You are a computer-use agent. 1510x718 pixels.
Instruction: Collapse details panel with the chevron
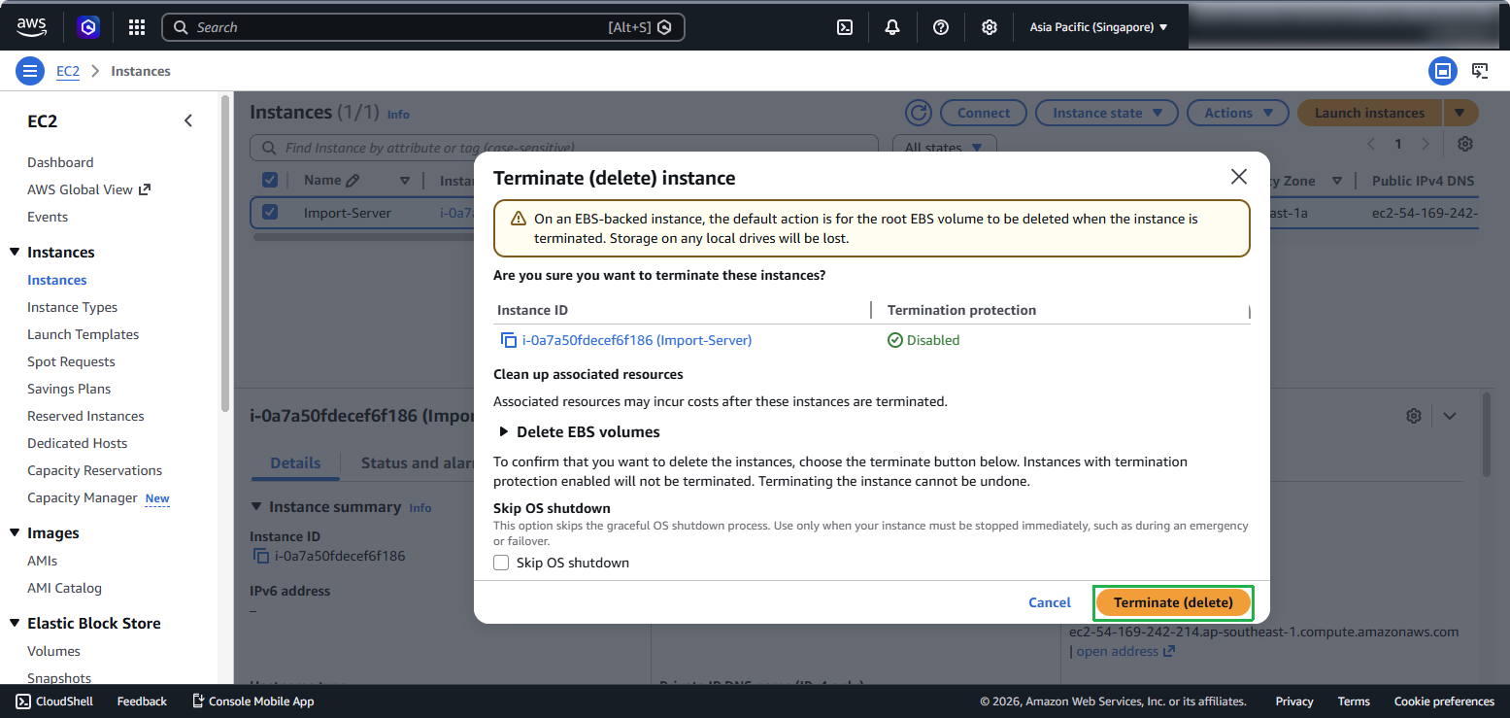click(x=1450, y=416)
